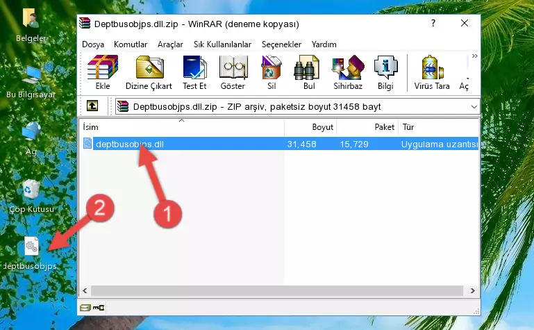Click the WinRAR title bar app icon
This screenshot has height=330, width=534.
(85, 23)
